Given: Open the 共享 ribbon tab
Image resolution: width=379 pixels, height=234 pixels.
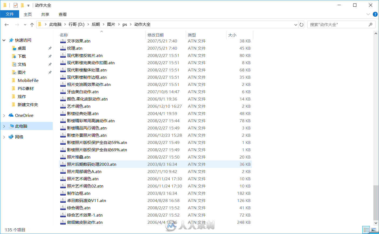Looking at the screenshot, I should click(x=45, y=14).
